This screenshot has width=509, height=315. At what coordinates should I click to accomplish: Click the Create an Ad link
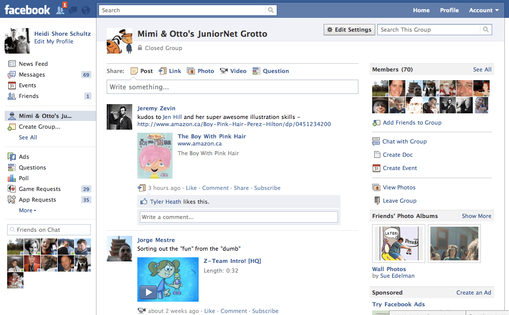click(x=474, y=293)
